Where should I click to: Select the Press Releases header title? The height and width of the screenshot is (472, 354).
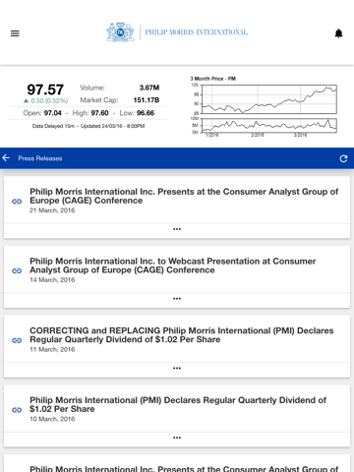click(x=40, y=158)
